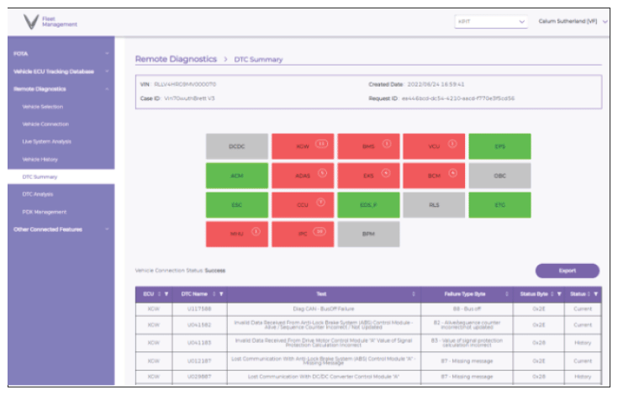Open Vehicle History in the sidebar
Image resolution: width=618 pixels, height=395 pixels.
[40, 159]
